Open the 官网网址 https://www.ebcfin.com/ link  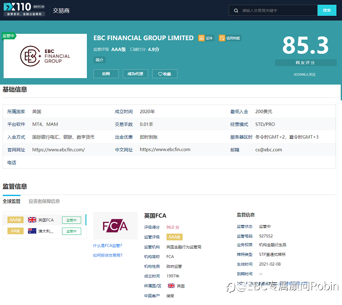(x=59, y=150)
